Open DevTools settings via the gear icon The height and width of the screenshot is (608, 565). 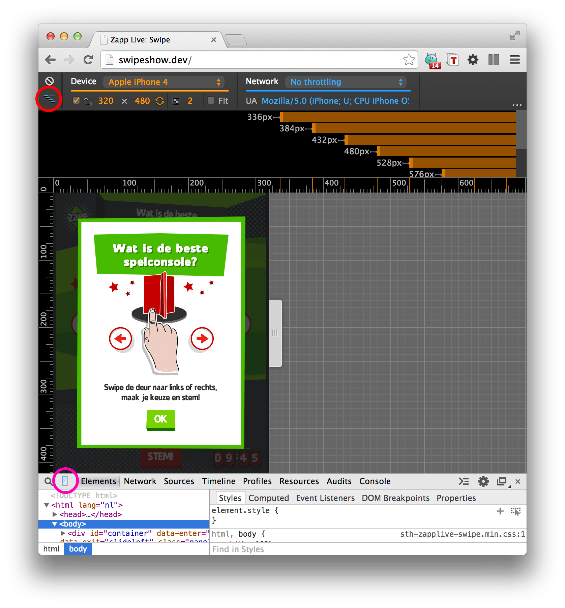click(483, 481)
